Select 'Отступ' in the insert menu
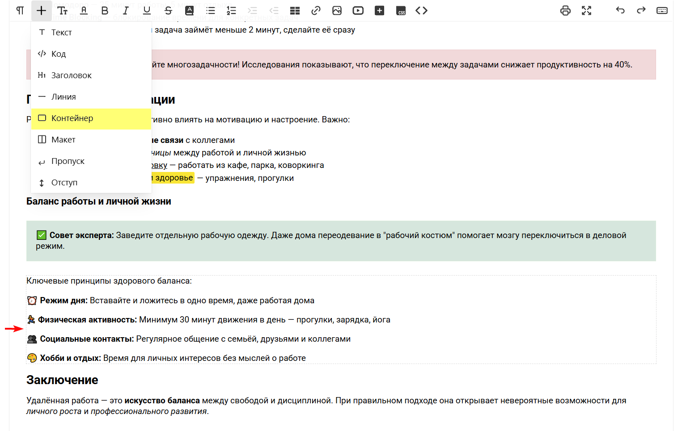The image size is (682, 431). point(91,182)
